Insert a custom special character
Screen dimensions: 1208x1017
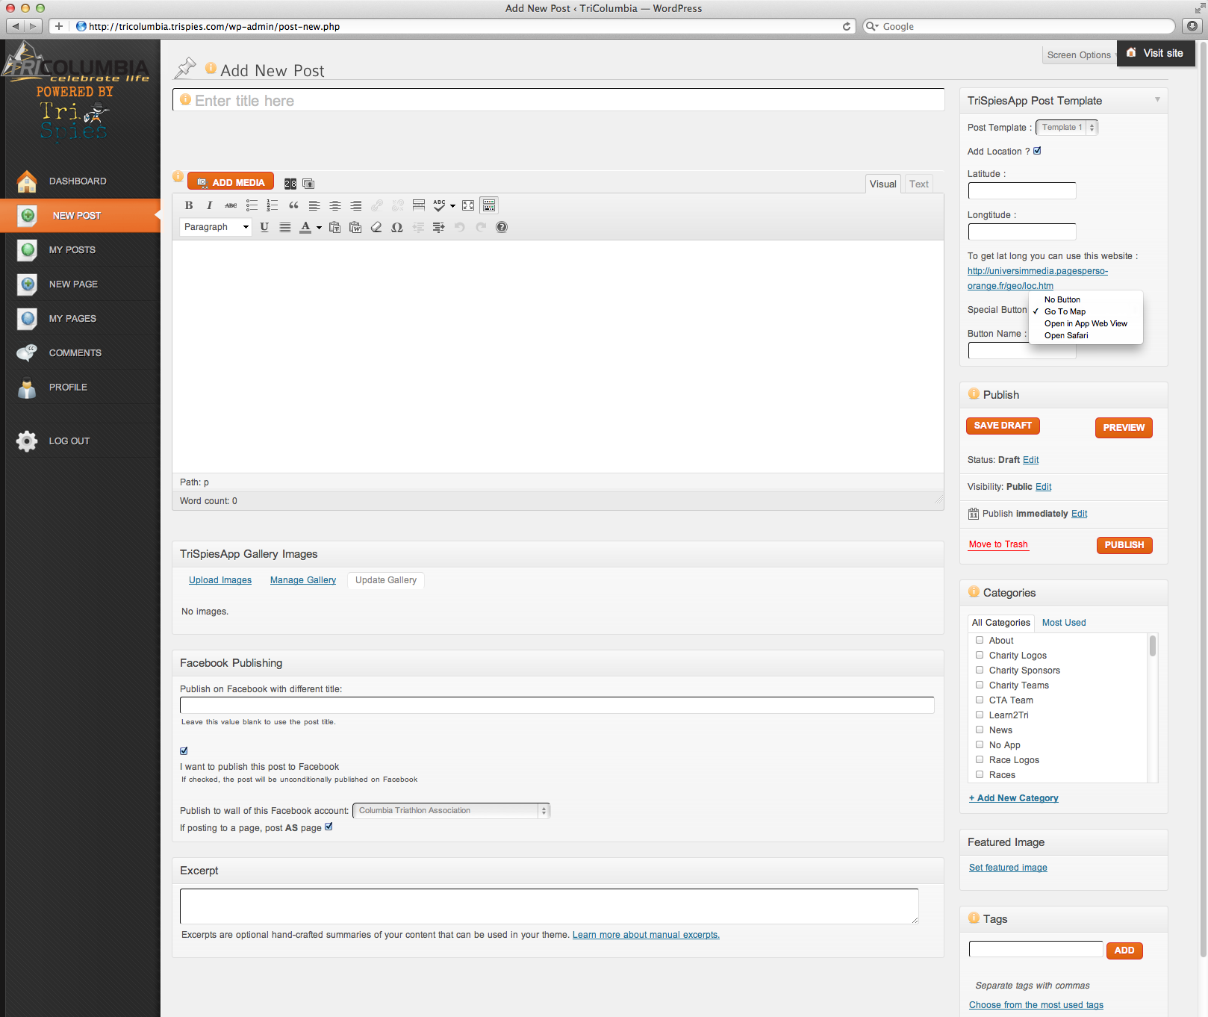point(397,227)
